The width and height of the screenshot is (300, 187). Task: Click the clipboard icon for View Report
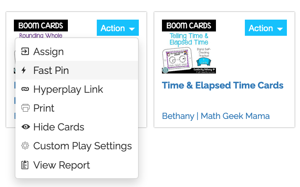pos(25,165)
